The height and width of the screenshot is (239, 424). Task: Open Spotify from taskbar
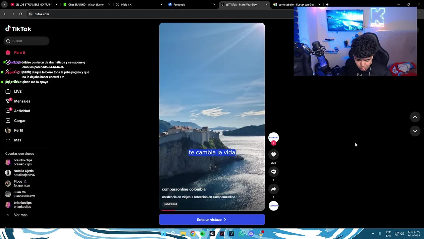click(x=202, y=234)
